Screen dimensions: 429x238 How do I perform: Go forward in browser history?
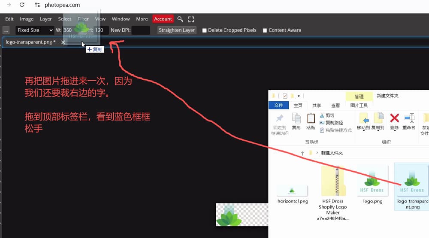click(9, 5)
